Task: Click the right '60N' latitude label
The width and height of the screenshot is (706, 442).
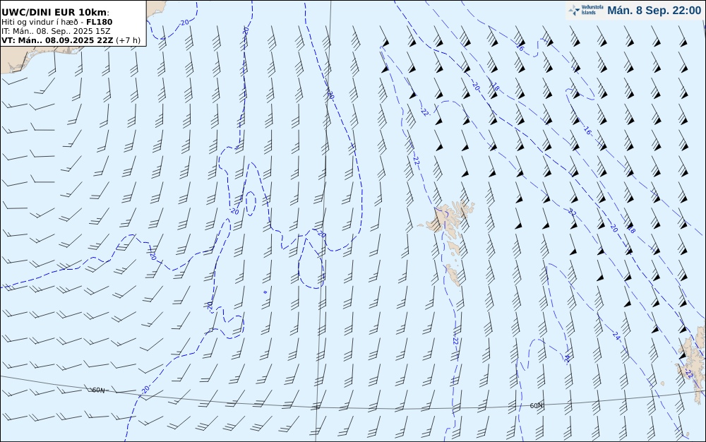Action: tap(537, 405)
